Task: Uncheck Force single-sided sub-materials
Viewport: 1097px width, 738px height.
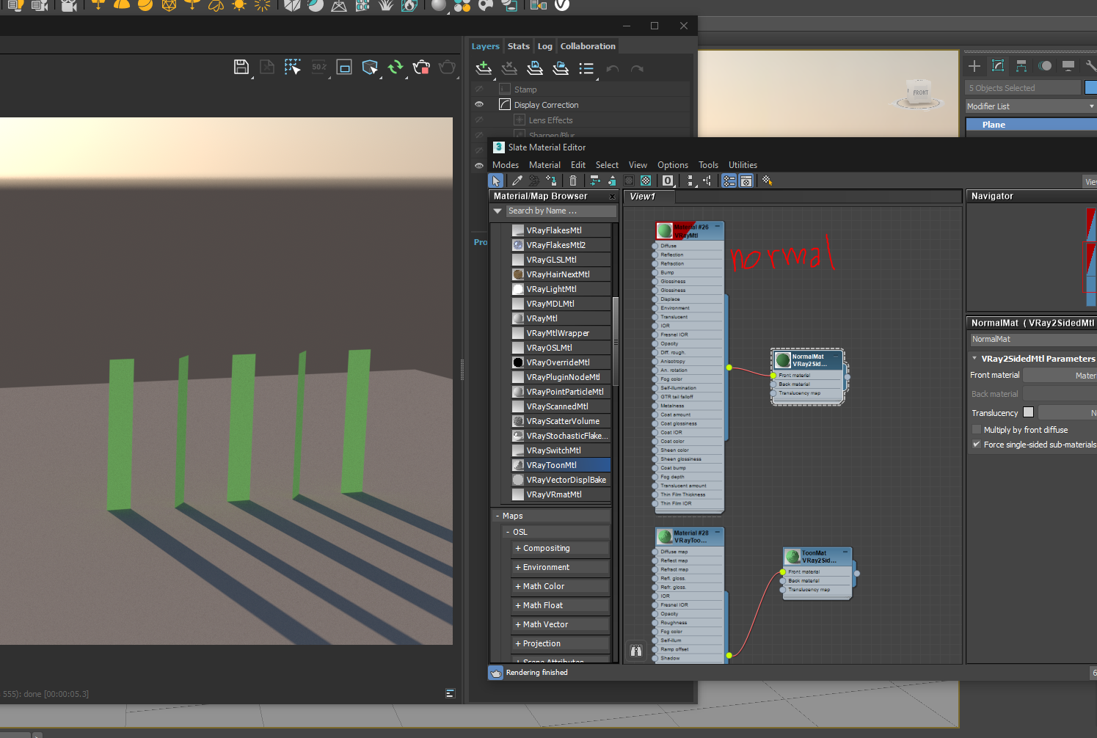Action: (977, 445)
